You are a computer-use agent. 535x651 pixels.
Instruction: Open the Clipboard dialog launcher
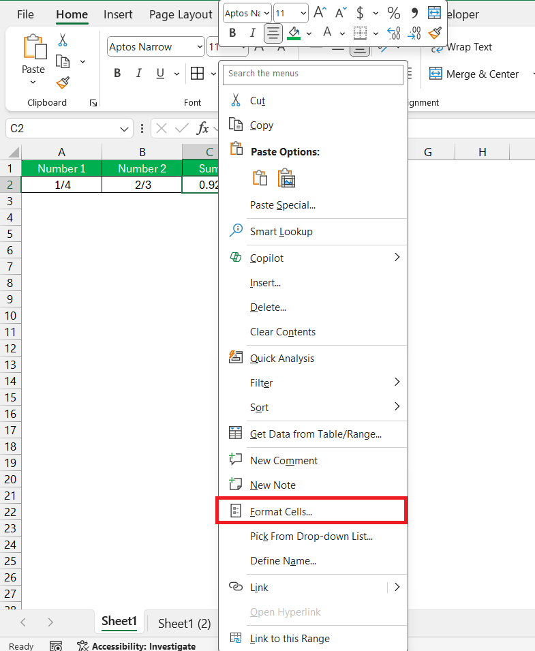click(x=93, y=103)
